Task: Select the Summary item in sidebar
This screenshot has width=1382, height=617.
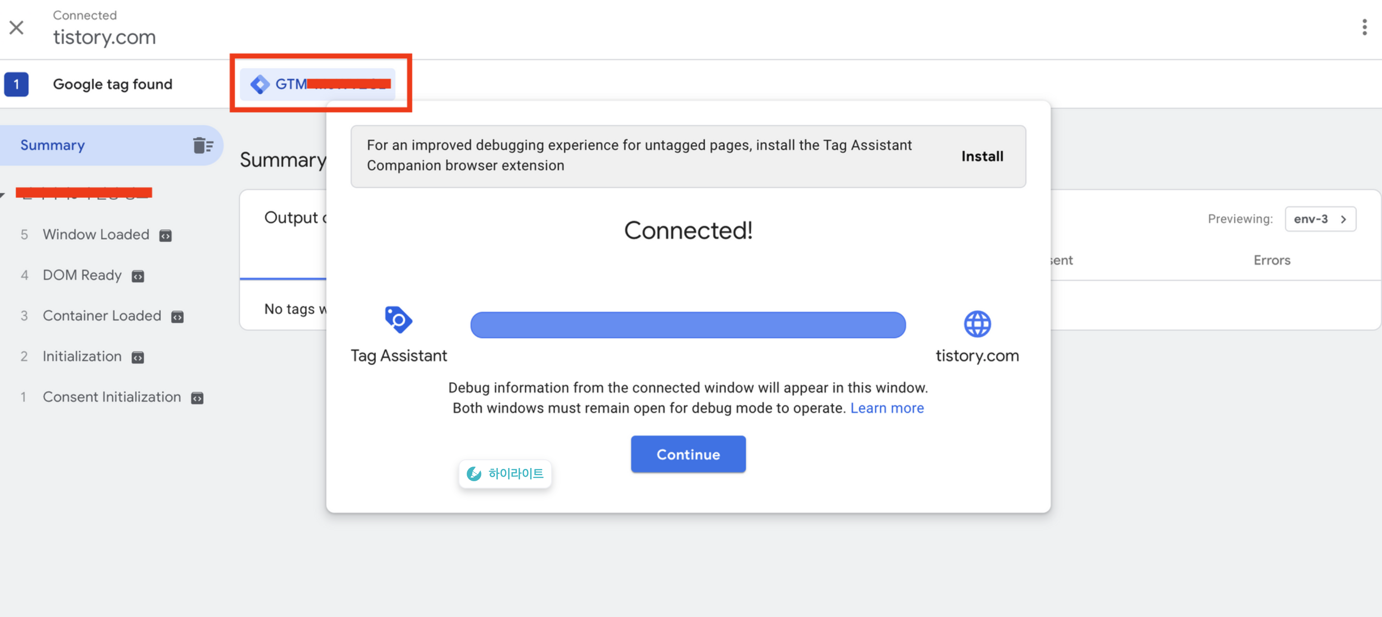Action: pyautogui.click(x=52, y=145)
